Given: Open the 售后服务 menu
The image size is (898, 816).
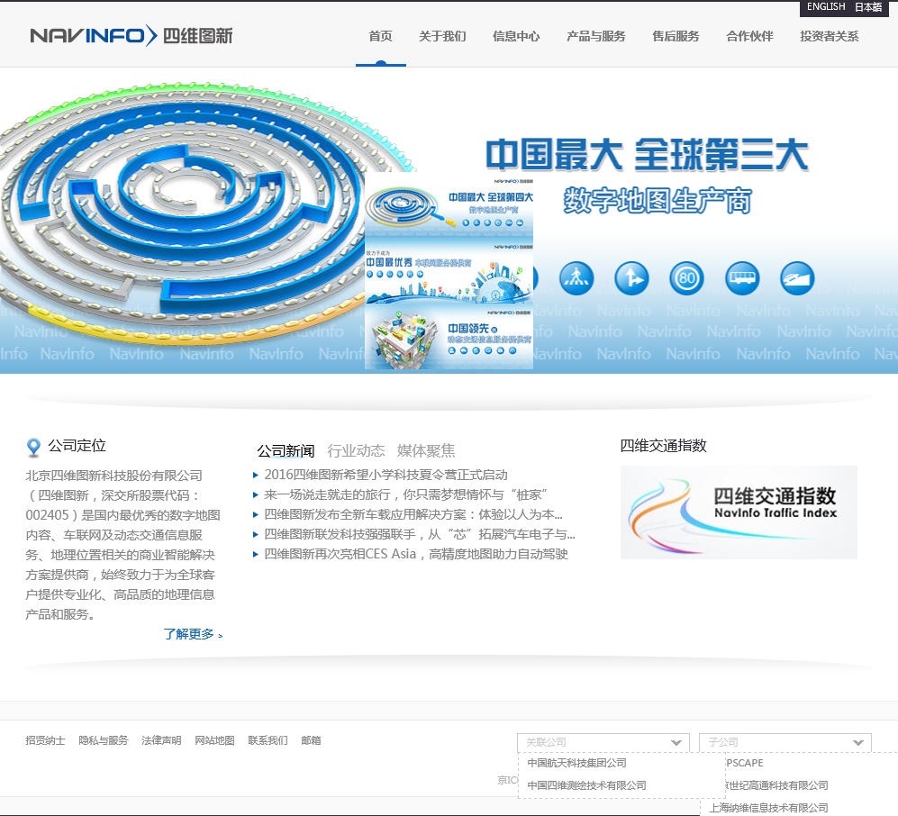Looking at the screenshot, I should (676, 36).
